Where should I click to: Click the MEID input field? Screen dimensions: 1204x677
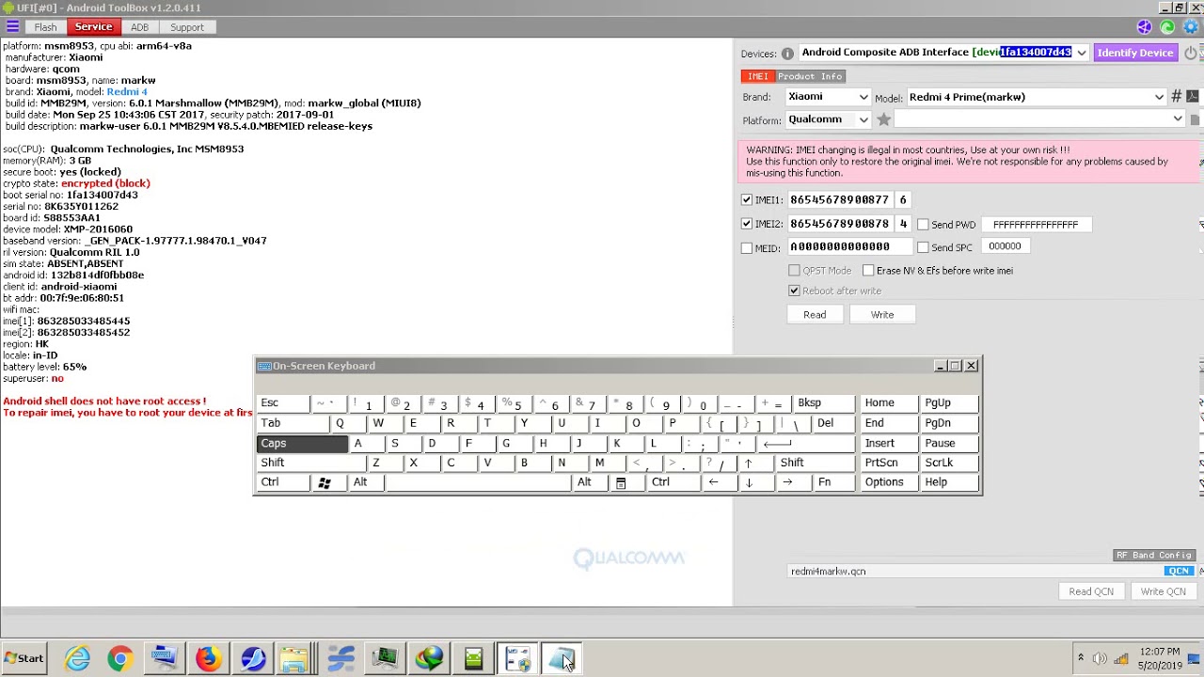pyautogui.click(x=848, y=246)
